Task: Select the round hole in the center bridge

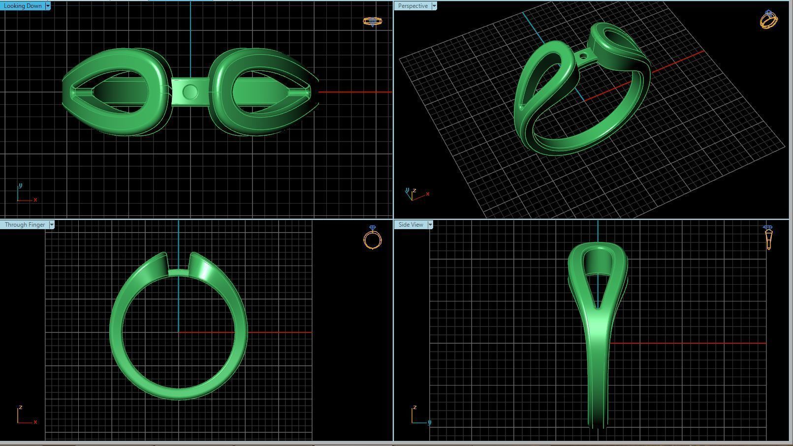Action: click(x=190, y=92)
